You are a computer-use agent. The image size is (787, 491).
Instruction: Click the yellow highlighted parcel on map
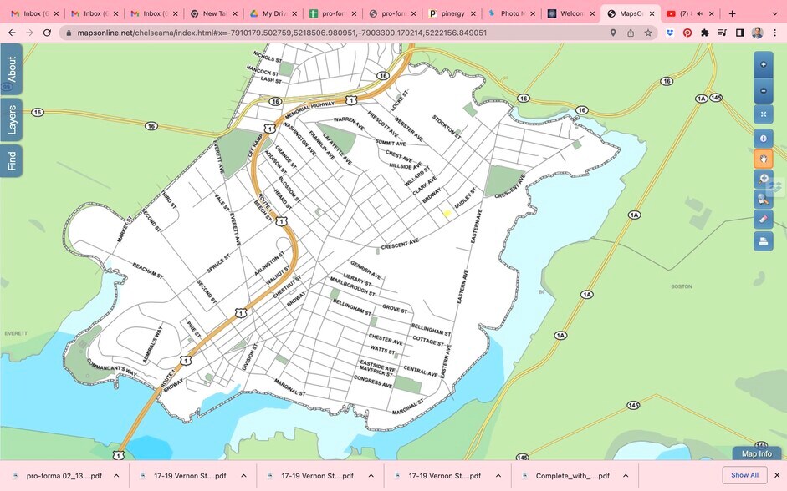pos(447,214)
